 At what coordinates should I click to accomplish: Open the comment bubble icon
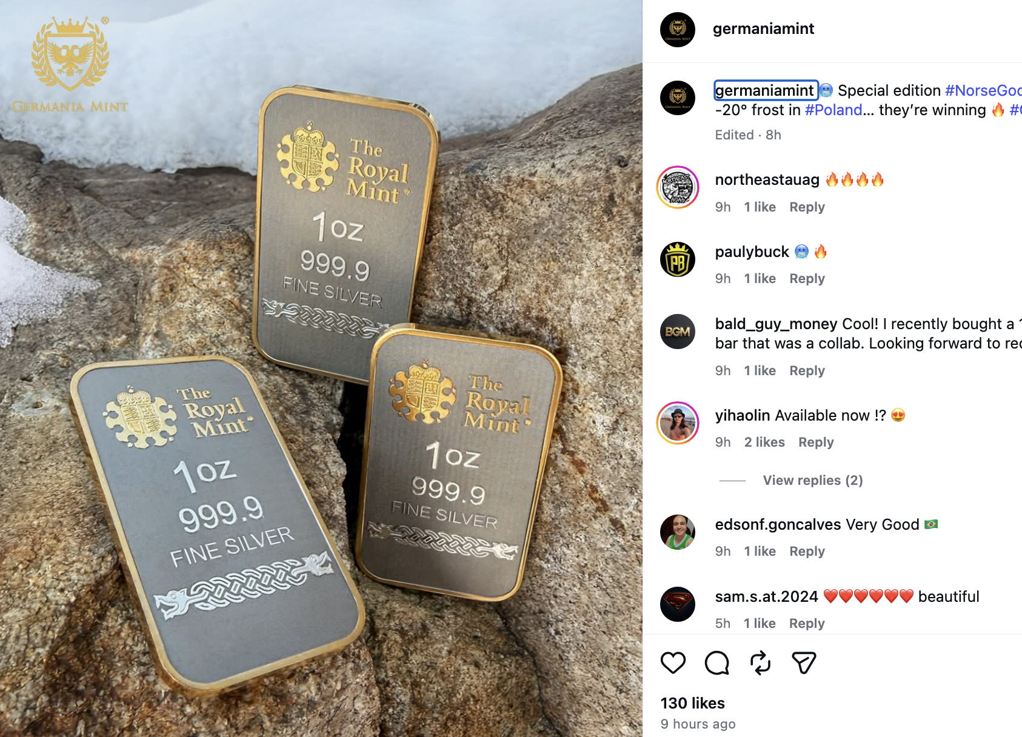coord(716,662)
